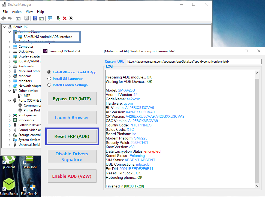Image resolution: width=265 pixels, height=197 pixels.
Task: Click the Disable device down-arrow icon
Action: point(71,18)
